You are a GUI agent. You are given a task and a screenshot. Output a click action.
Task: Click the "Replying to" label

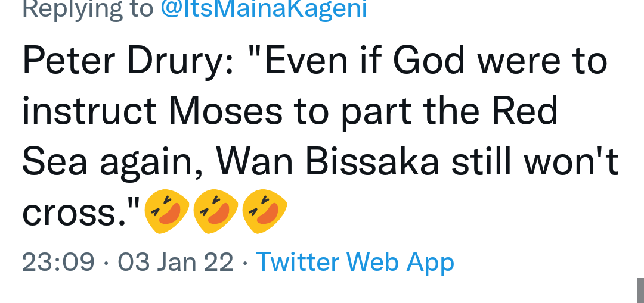point(88,9)
